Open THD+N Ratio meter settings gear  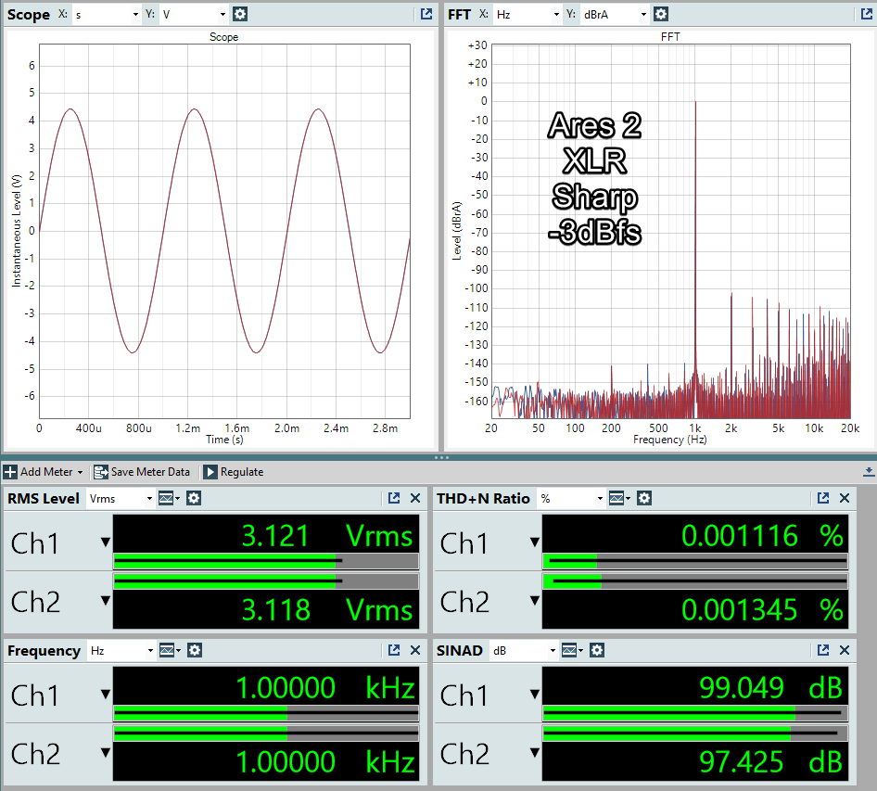tap(644, 498)
